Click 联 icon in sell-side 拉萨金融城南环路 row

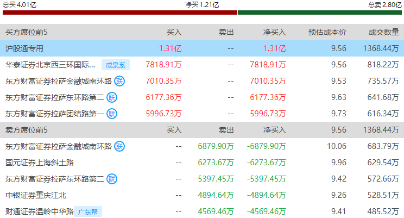tap(119, 146)
